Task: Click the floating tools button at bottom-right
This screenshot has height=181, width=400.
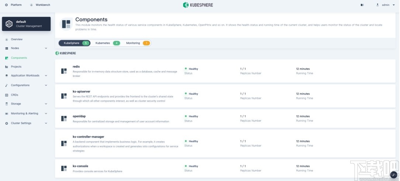Action: (394, 175)
